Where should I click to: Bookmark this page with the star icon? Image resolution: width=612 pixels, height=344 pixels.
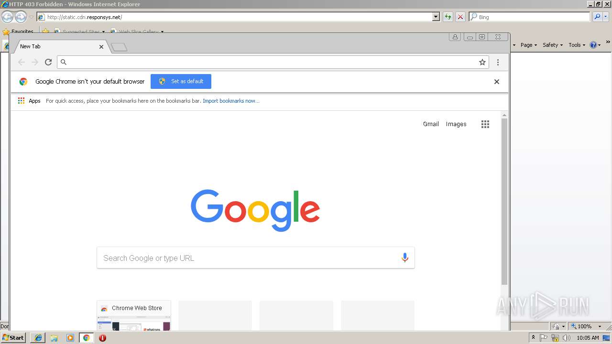tap(482, 62)
